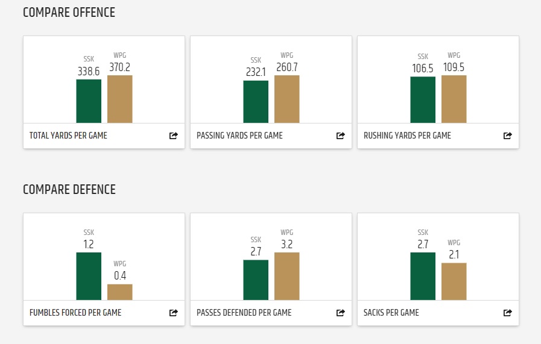Click share icon for Fumbles Forced Per Game

click(174, 313)
